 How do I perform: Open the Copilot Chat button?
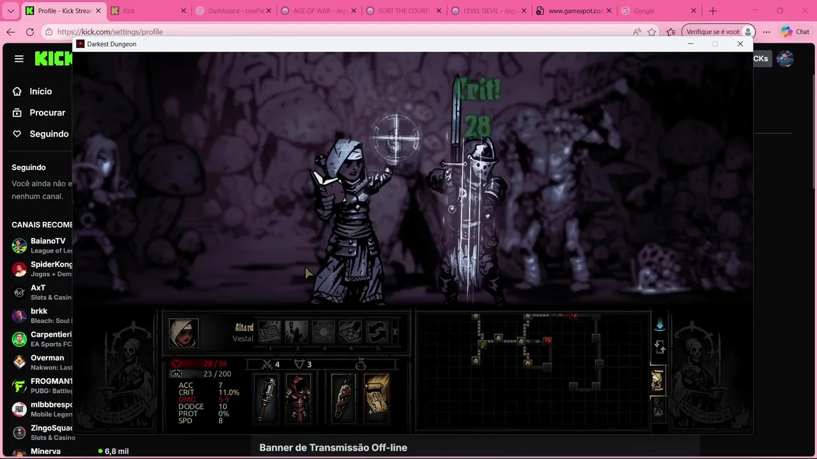795,32
